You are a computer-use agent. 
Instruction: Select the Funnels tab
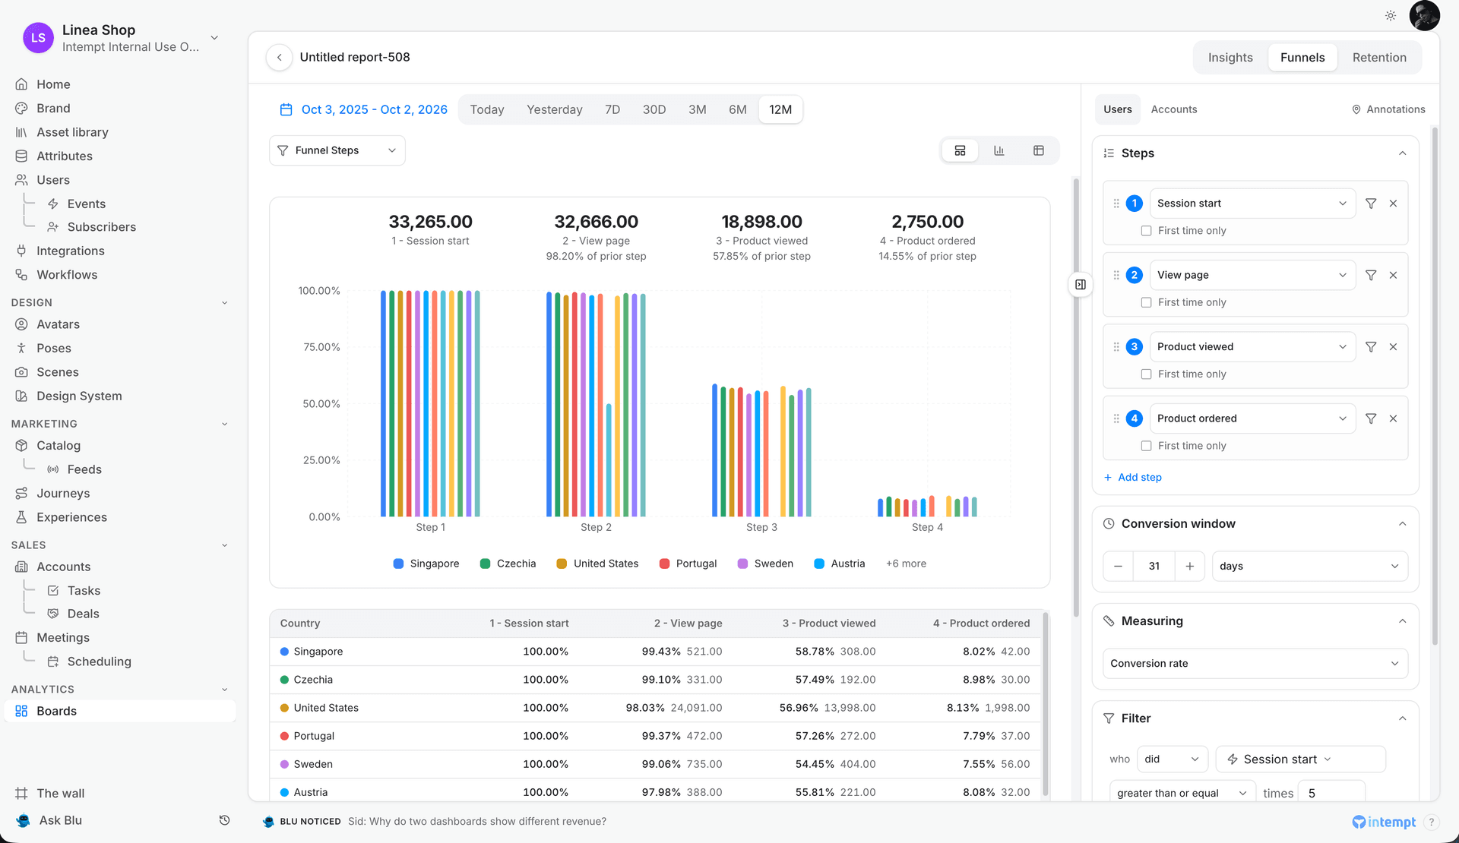(x=1302, y=58)
